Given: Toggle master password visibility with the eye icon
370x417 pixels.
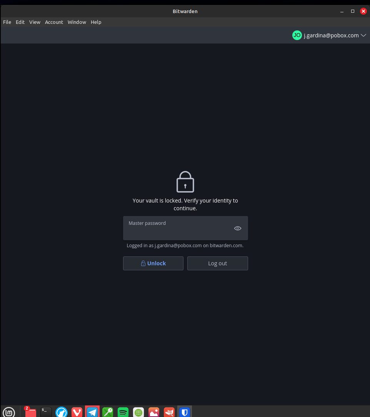Looking at the screenshot, I should (237, 228).
